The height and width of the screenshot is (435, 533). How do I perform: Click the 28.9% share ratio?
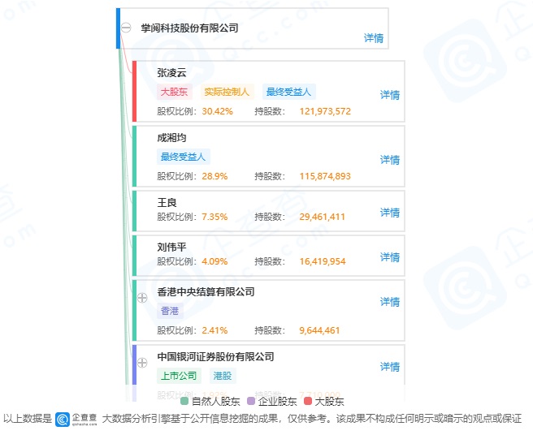click(x=214, y=176)
